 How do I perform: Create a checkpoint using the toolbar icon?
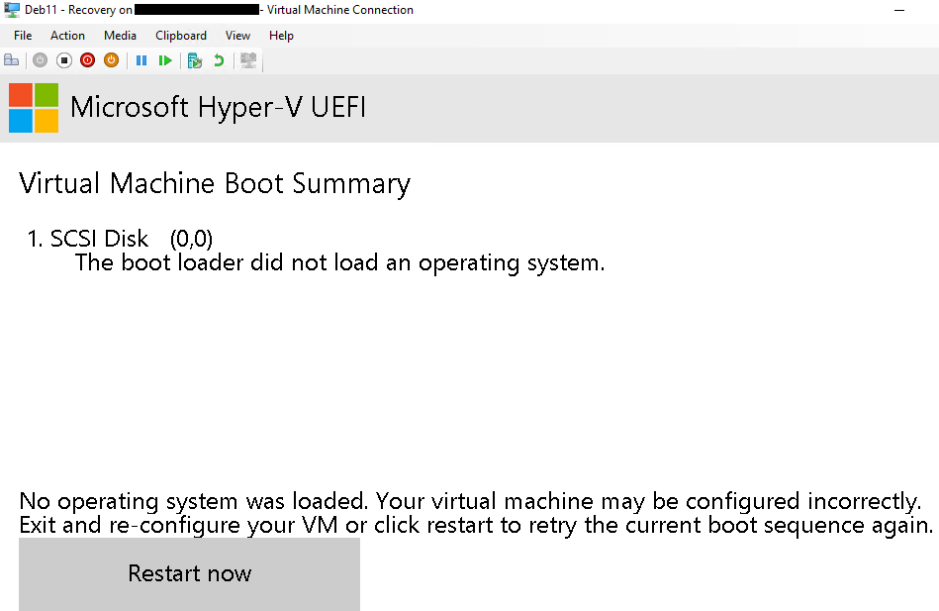click(195, 60)
